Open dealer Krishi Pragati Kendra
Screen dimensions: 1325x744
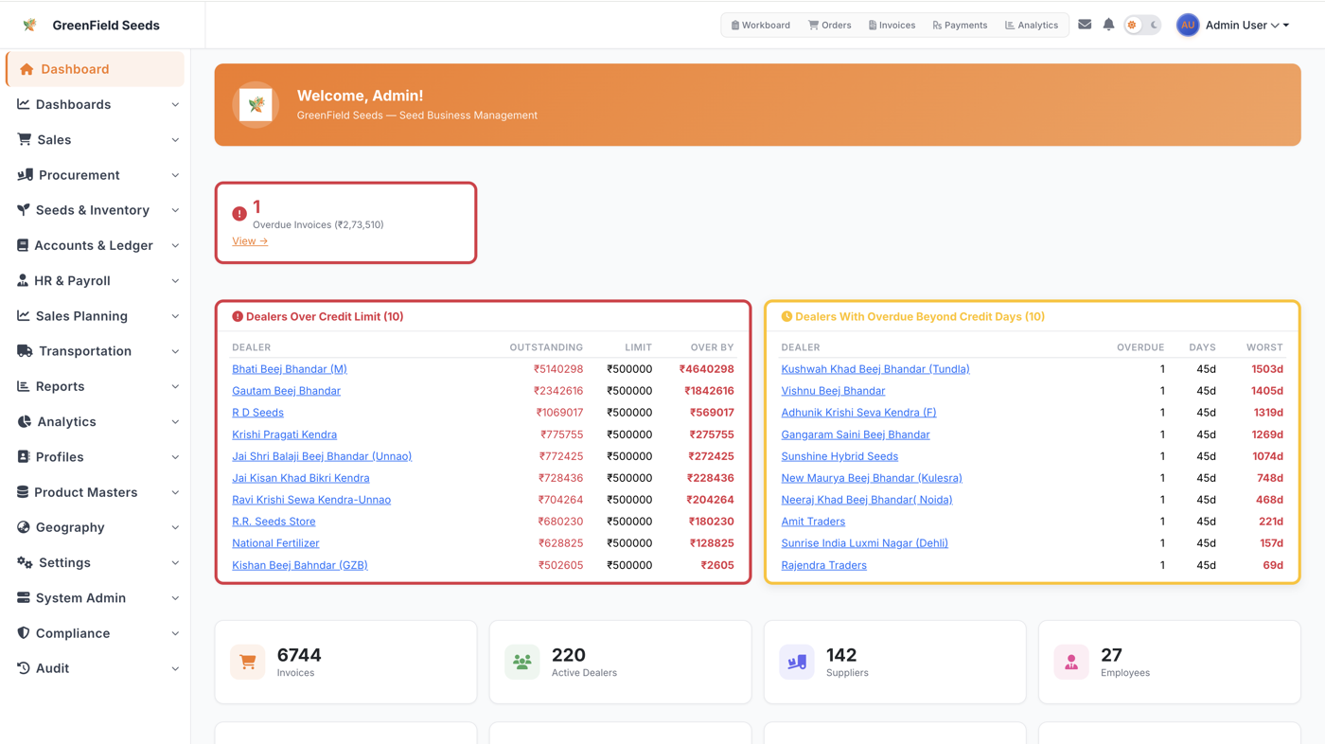[x=284, y=434]
